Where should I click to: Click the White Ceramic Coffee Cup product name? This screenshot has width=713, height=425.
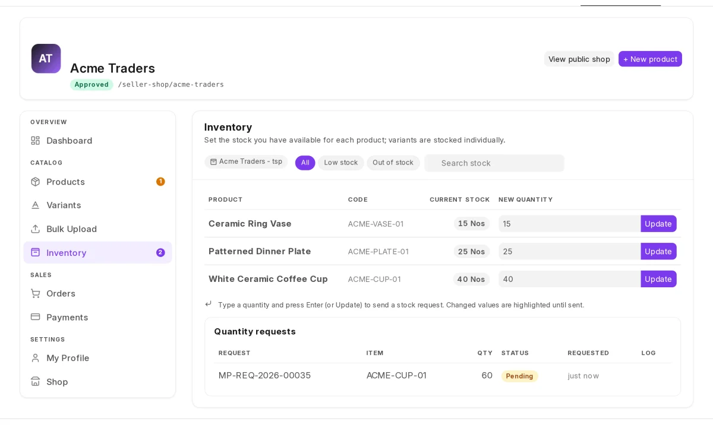(x=268, y=279)
